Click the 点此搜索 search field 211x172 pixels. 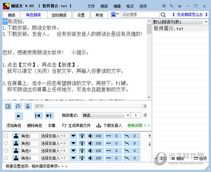coord(140,14)
